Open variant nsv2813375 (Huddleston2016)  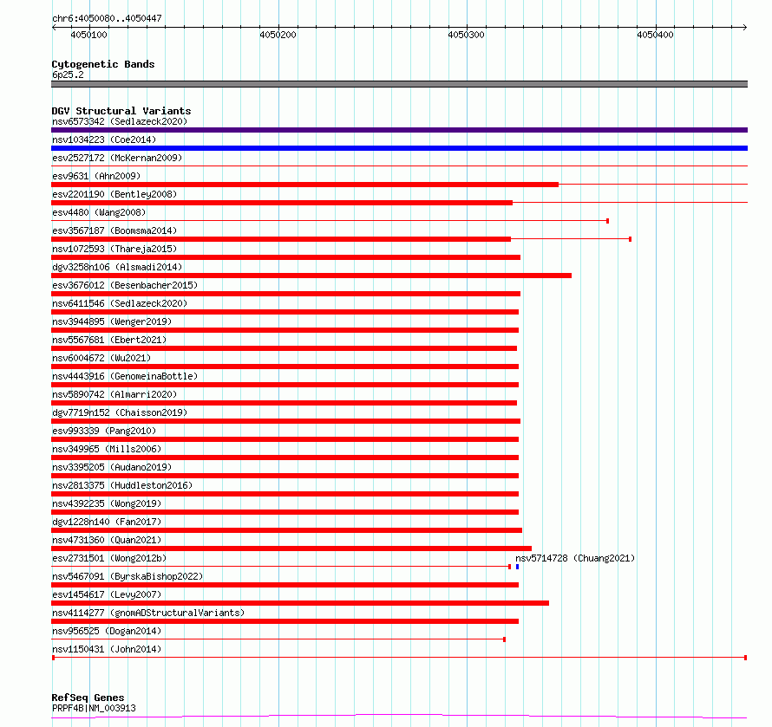click(x=122, y=485)
